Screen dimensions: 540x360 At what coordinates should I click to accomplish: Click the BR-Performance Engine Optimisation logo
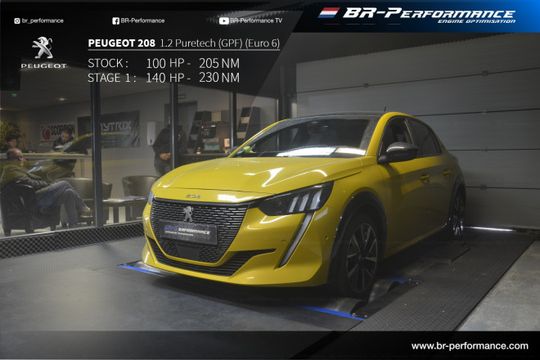(427, 16)
